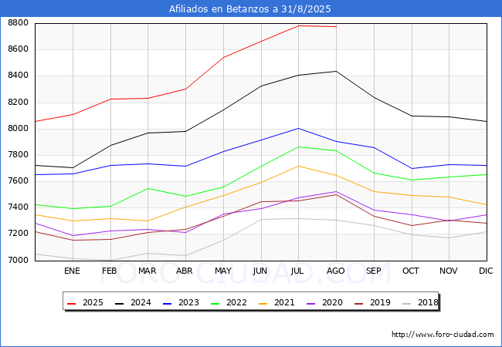Select the '2021' legend label
Screen dimensions: 502x347
tap(284, 302)
